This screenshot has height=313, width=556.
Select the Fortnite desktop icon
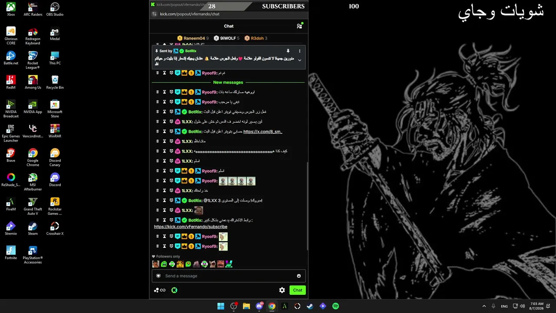click(11, 253)
